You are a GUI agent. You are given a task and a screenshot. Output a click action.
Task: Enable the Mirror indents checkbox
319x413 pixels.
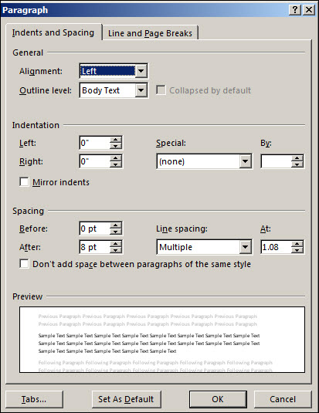click(x=24, y=182)
